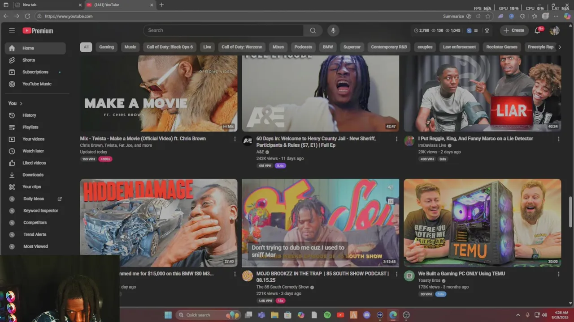574x322 pixels.
Task: Show hidden system tray icons chevron
Action: pyautogui.click(x=518, y=315)
